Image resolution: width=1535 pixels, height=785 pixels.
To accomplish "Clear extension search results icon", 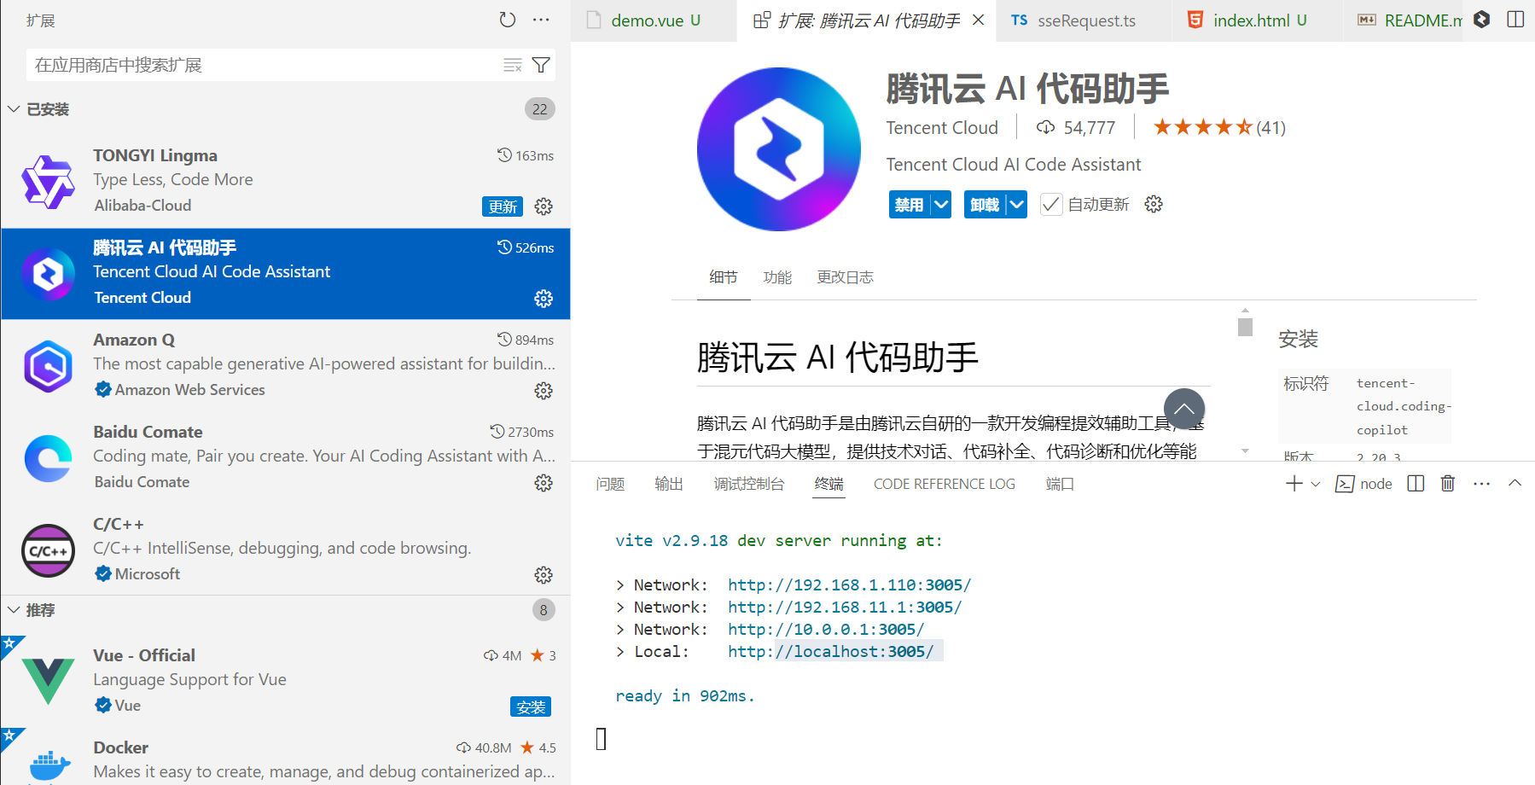I will [x=512, y=65].
